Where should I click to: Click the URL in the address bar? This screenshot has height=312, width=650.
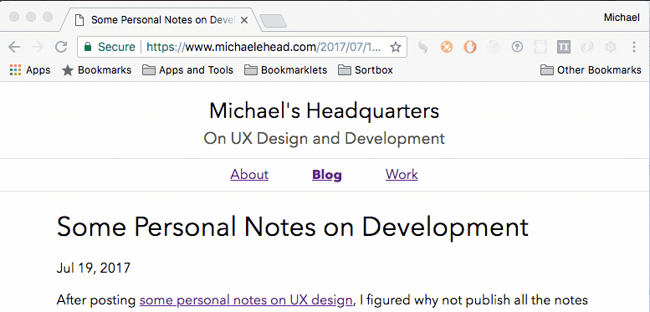(264, 47)
